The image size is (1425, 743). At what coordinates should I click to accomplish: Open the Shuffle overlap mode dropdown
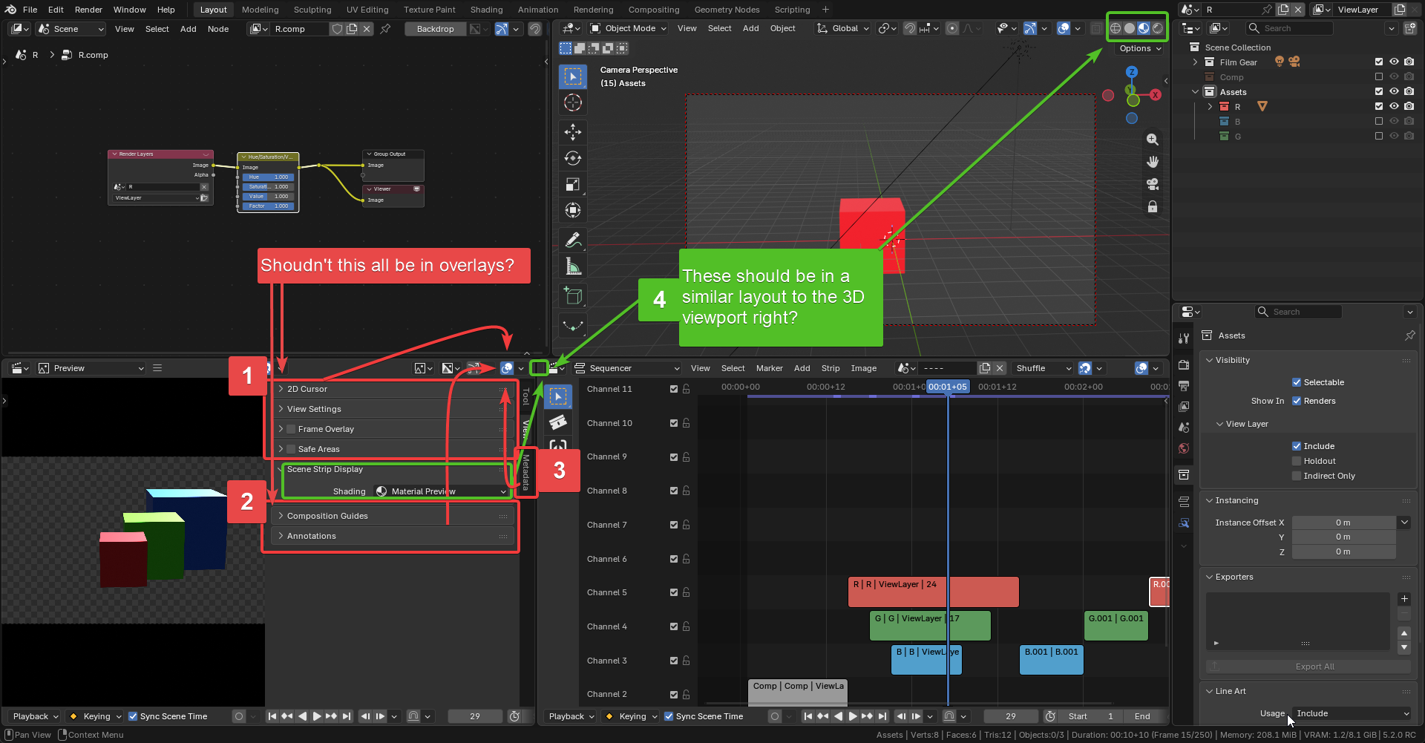pos(1043,368)
